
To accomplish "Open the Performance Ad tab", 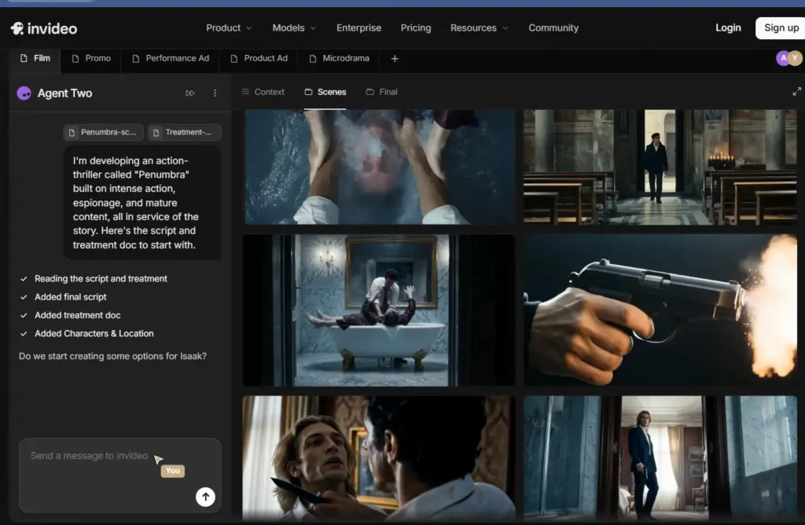I will pyautogui.click(x=171, y=58).
